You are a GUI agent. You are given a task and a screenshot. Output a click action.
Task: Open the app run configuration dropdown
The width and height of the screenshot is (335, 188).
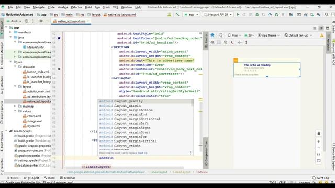(x=191, y=14)
